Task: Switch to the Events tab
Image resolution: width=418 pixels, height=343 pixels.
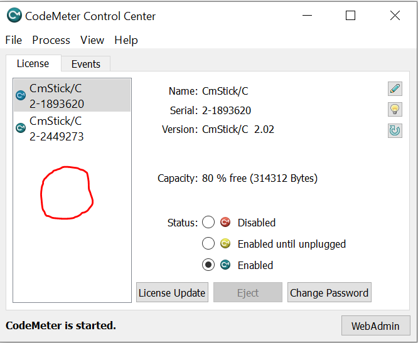Action: 86,64
